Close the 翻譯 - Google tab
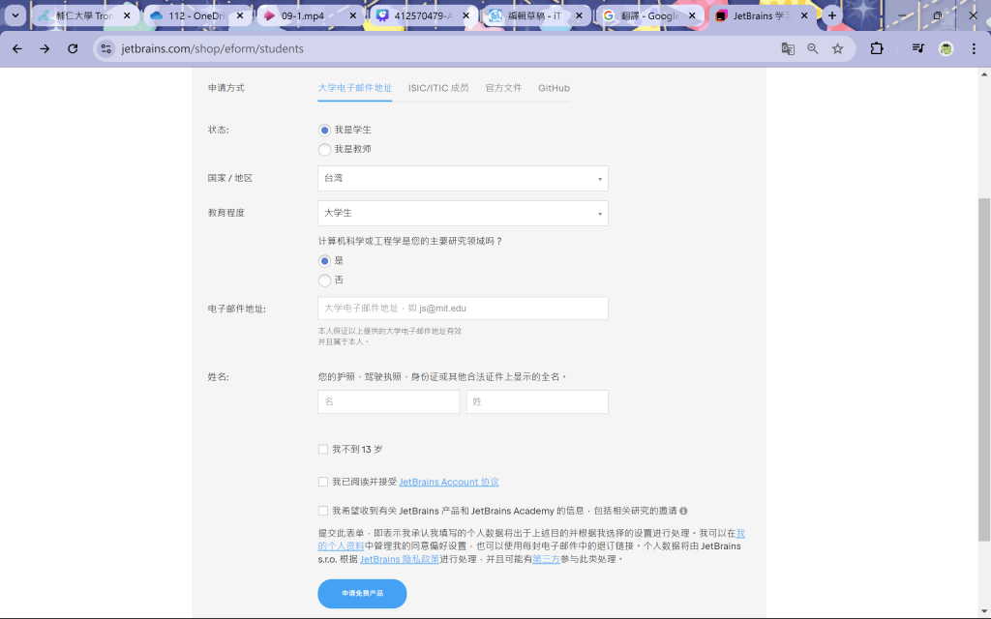 pyautogui.click(x=691, y=15)
